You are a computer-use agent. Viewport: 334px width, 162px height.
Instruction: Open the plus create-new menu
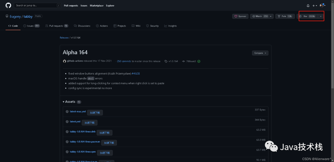315,6
